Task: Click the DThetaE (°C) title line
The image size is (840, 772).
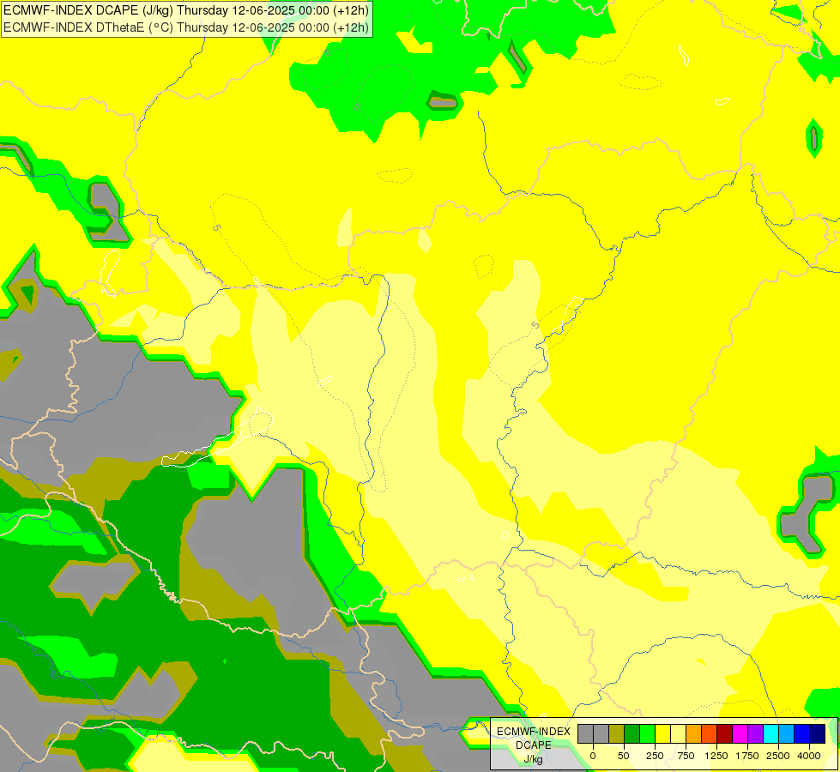Action: [x=186, y=27]
